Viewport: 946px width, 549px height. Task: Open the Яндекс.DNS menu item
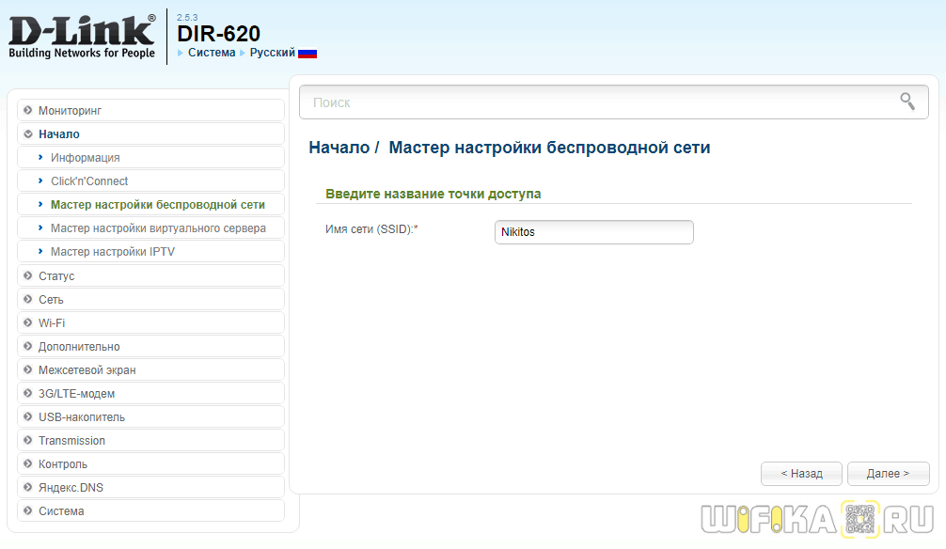coord(150,488)
